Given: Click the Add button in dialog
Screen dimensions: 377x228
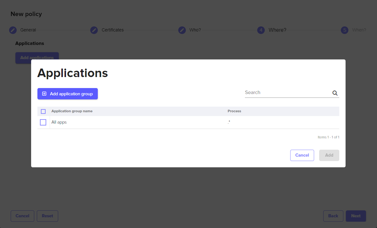Looking at the screenshot, I should tap(329, 155).
